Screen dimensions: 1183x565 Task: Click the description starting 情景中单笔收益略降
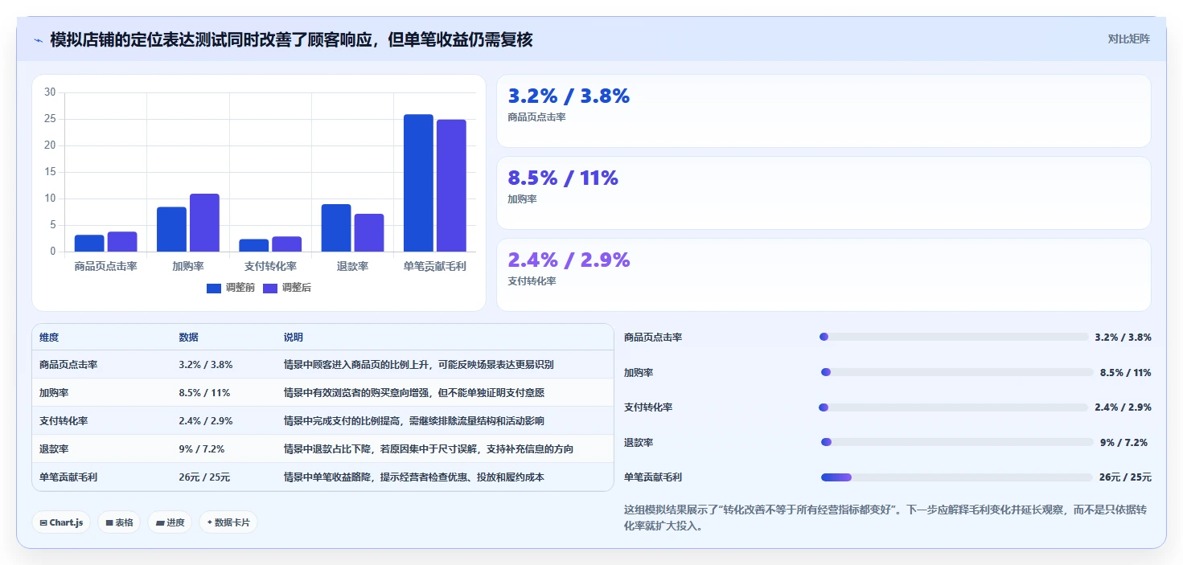coord(413,477)
